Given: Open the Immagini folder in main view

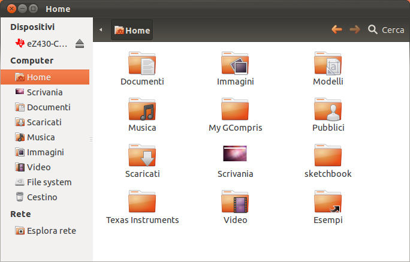Looking at the screenshot, I should pyautogui.click(x=235, y=64).
